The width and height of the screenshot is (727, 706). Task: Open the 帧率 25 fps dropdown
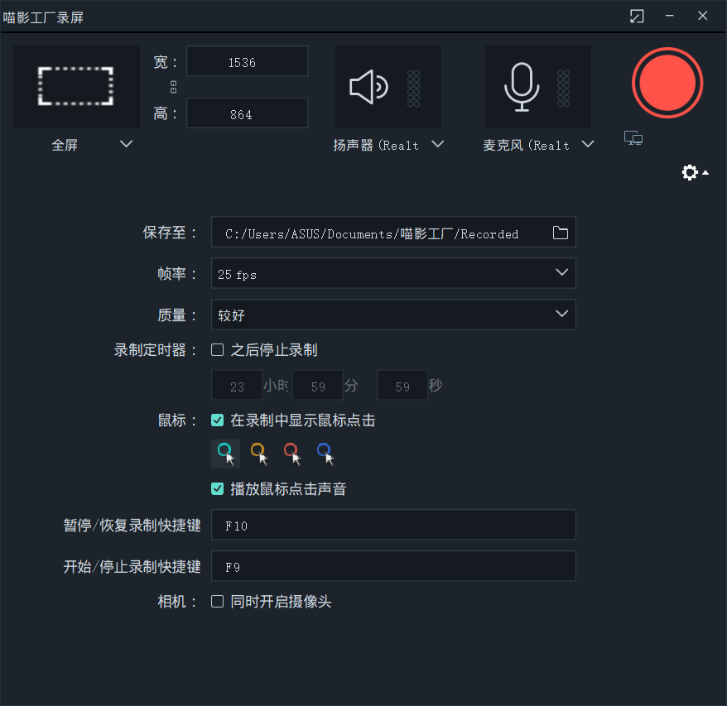click(562, 273)
